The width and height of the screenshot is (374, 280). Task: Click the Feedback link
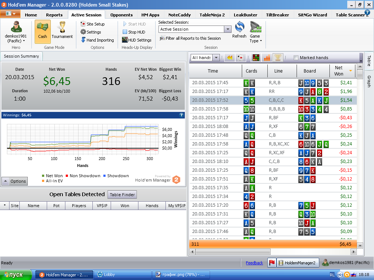point(254,263)
